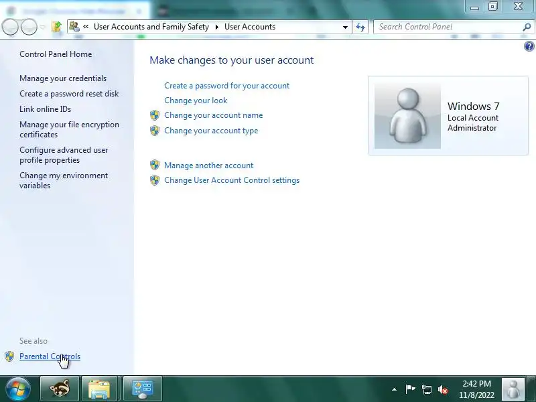Open Configure advanced user profile properties

pyautogui.click(x=64, y=155)
